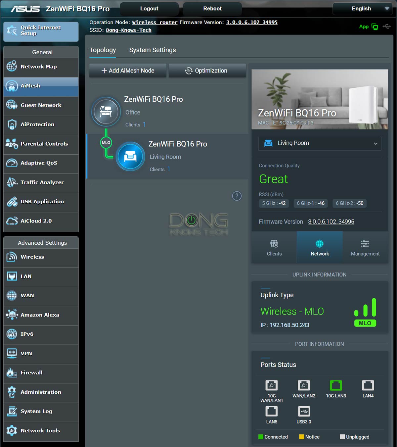Click the Reboot button
Screen dimensions: 397x447
pyautogui.click(x=212, y=9)
